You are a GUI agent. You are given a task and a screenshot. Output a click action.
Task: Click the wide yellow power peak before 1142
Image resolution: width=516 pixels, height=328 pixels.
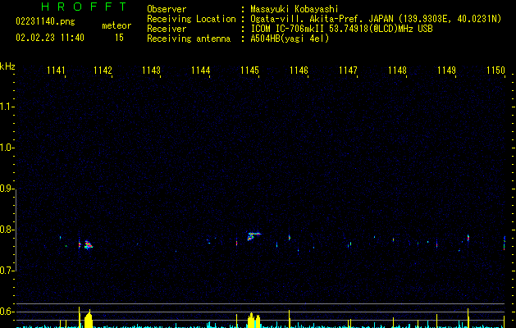(x=89, y=319)
